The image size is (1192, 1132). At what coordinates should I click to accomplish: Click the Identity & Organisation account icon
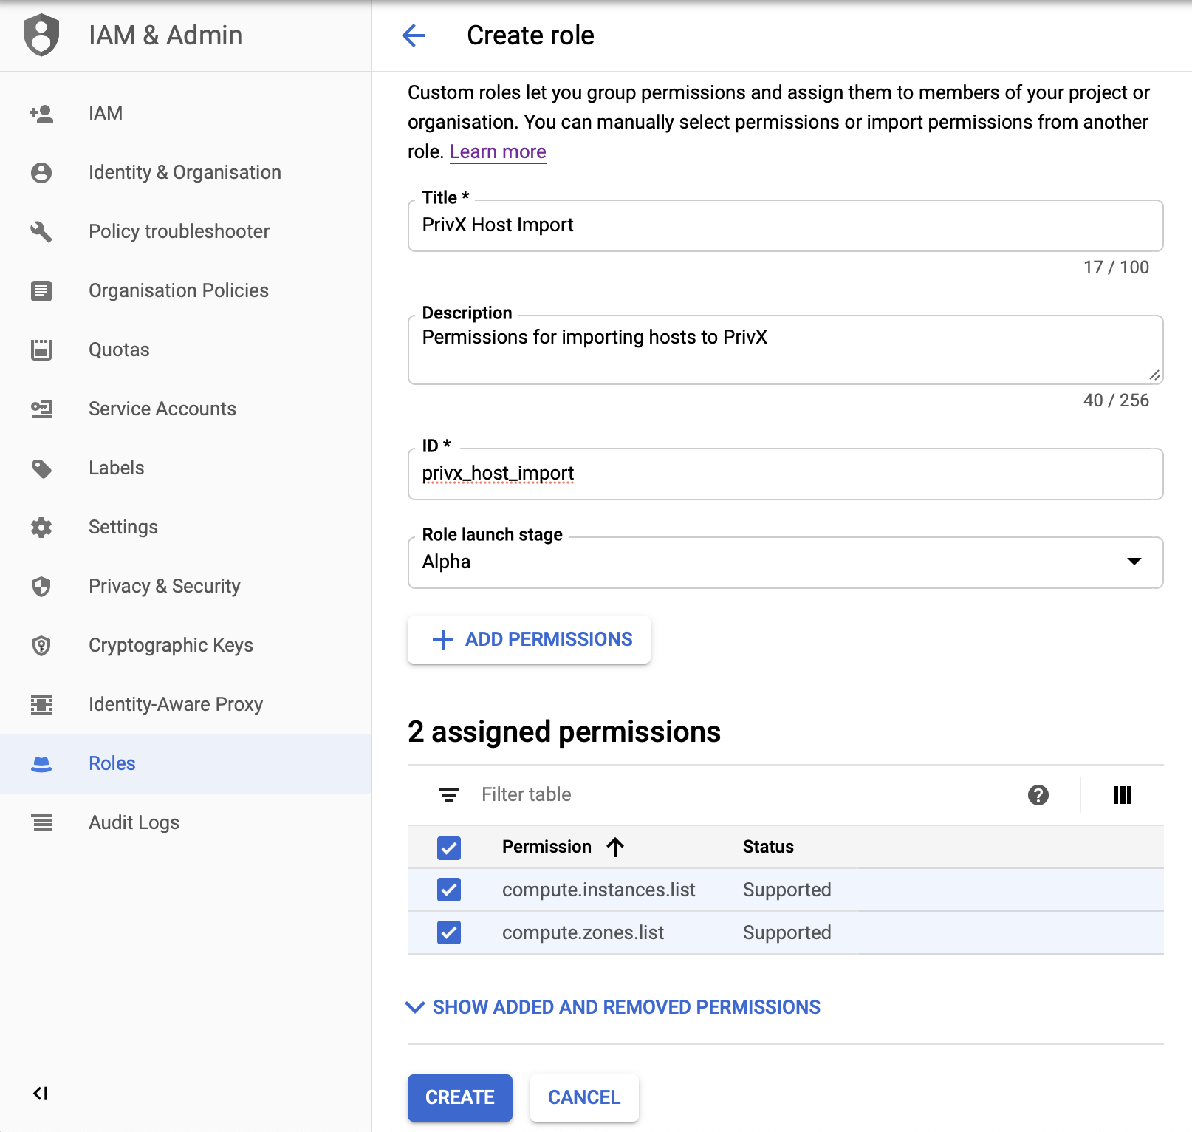(41, 172)
